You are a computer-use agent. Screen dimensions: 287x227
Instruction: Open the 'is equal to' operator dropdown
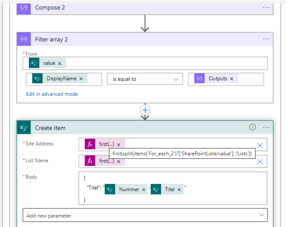(145, 79)
